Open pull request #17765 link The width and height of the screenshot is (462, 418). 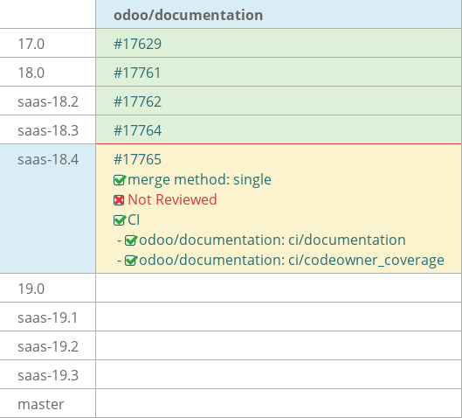click(x=138, y=159)
